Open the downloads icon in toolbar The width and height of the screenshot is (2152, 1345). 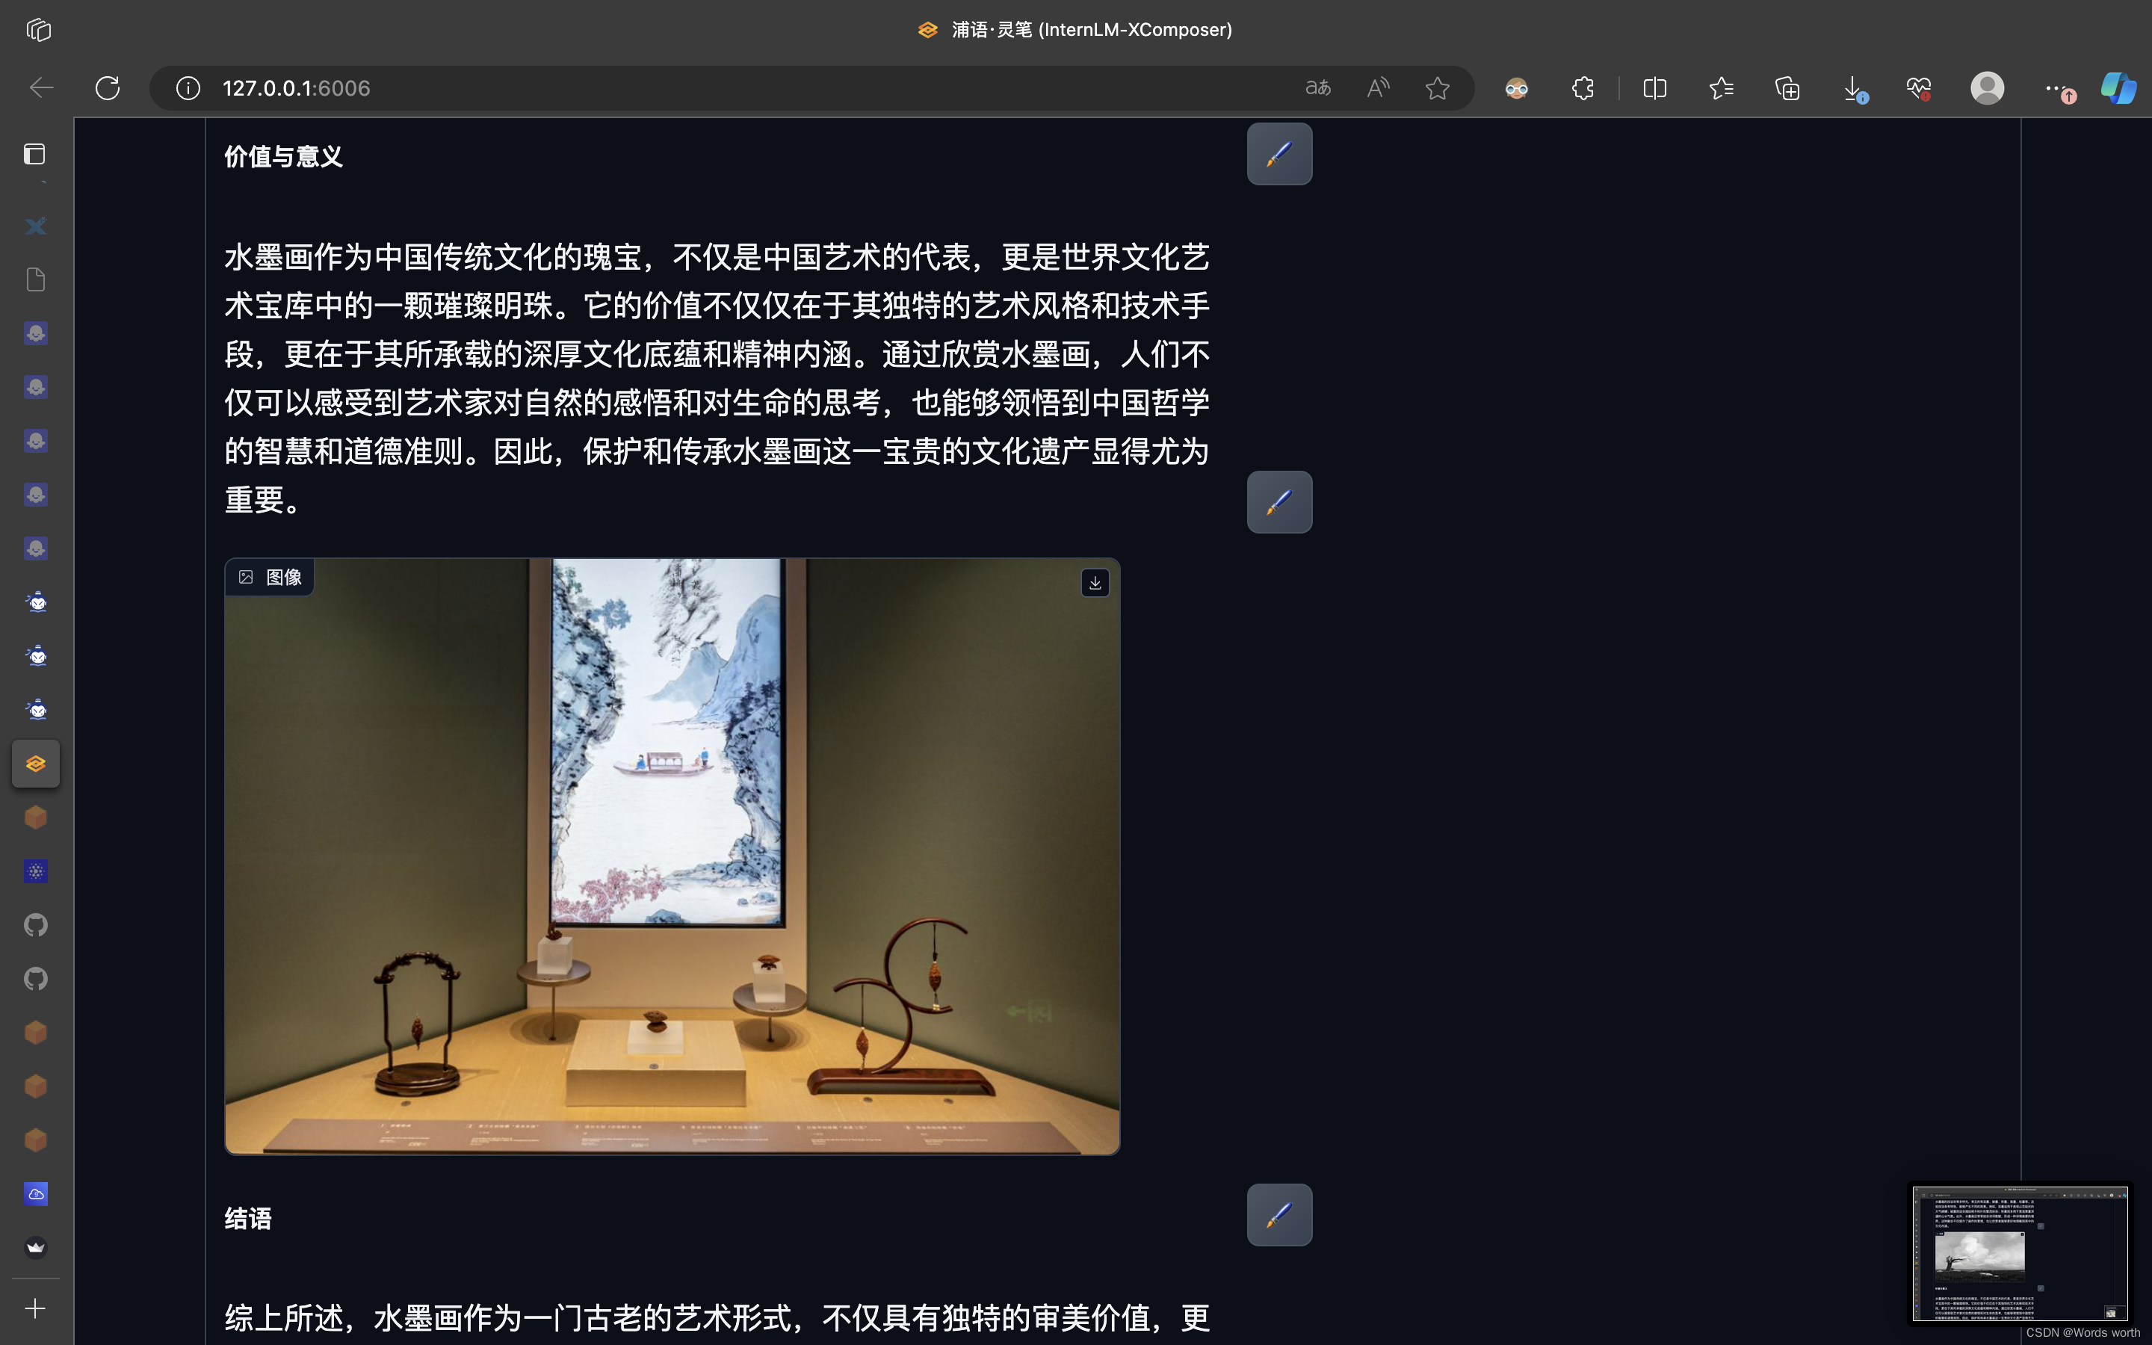click(x=1853, y=88)
